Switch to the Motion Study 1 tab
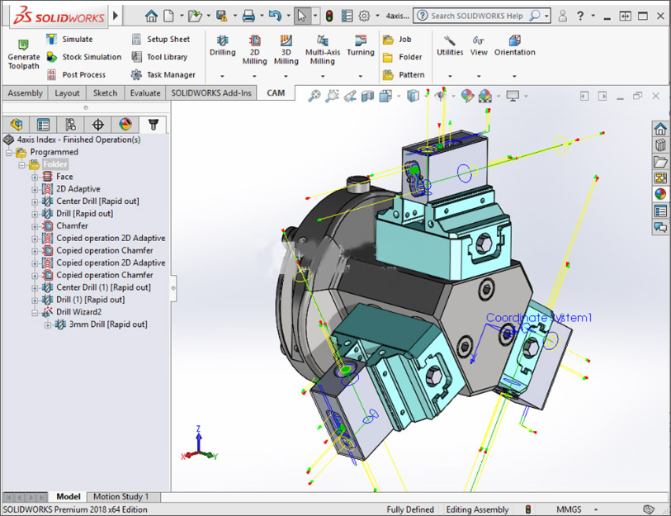The height and width of the screenshot is (516, 671). pyautogui.click(x=122, y=496)
